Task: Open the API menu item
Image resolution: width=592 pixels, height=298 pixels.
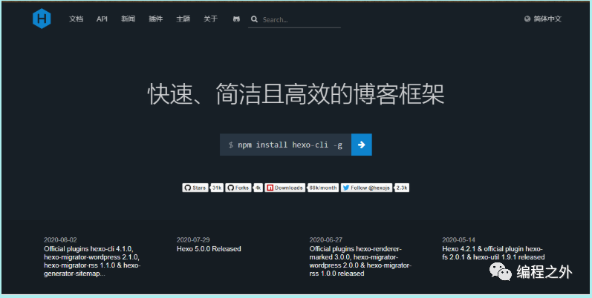Action: 102,19
